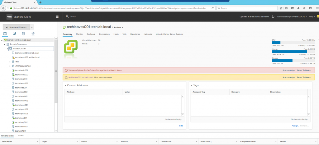The image size is (319, 145).
Task: Select VM techlabadc001 in inventory tree
Action: pos(21,70)
